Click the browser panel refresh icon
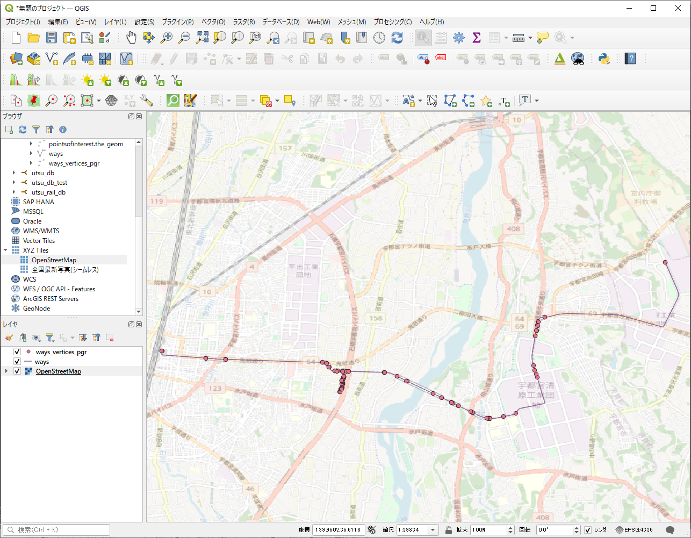 (x=23, y=130)
